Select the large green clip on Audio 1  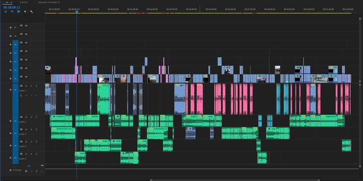tap(103, 99)
